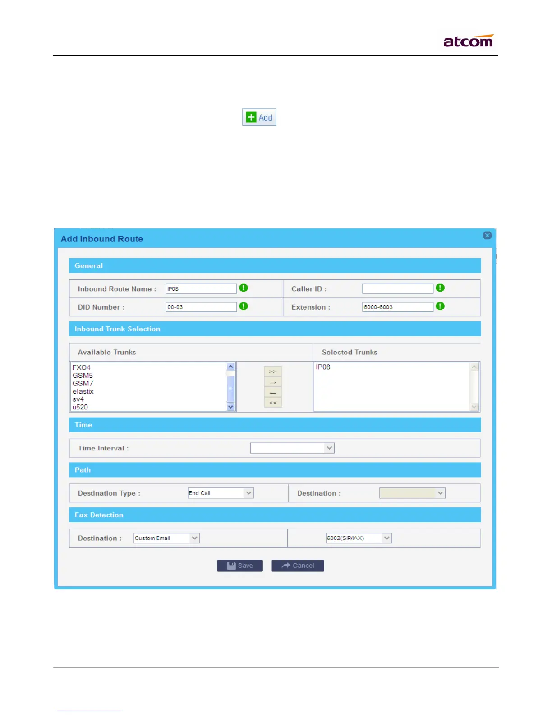Click the Save button
This screenshot has width=552, height=715.
coord(240,566)
